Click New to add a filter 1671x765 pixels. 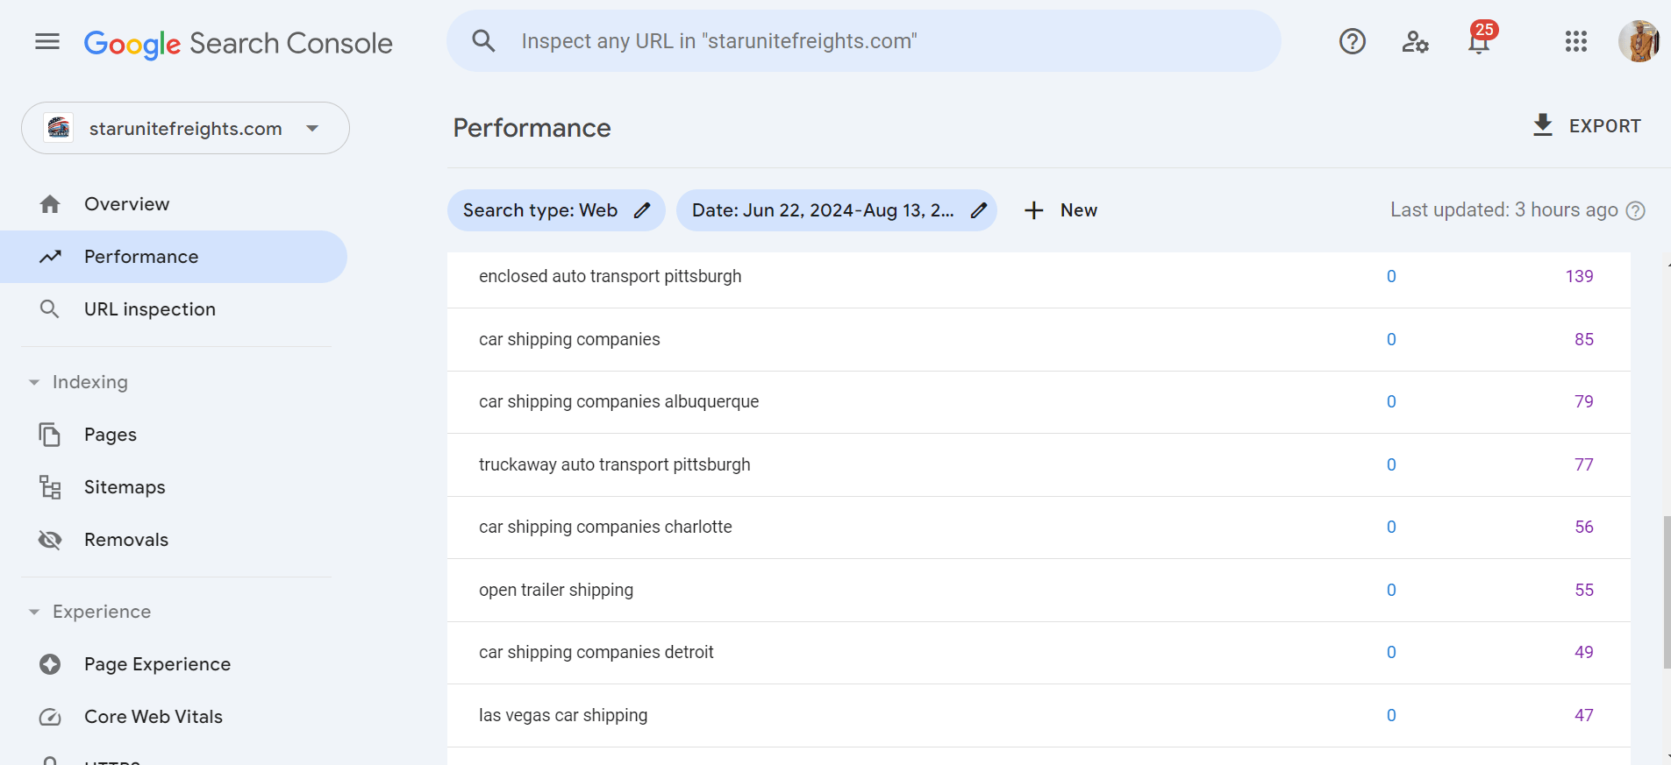1060,210
